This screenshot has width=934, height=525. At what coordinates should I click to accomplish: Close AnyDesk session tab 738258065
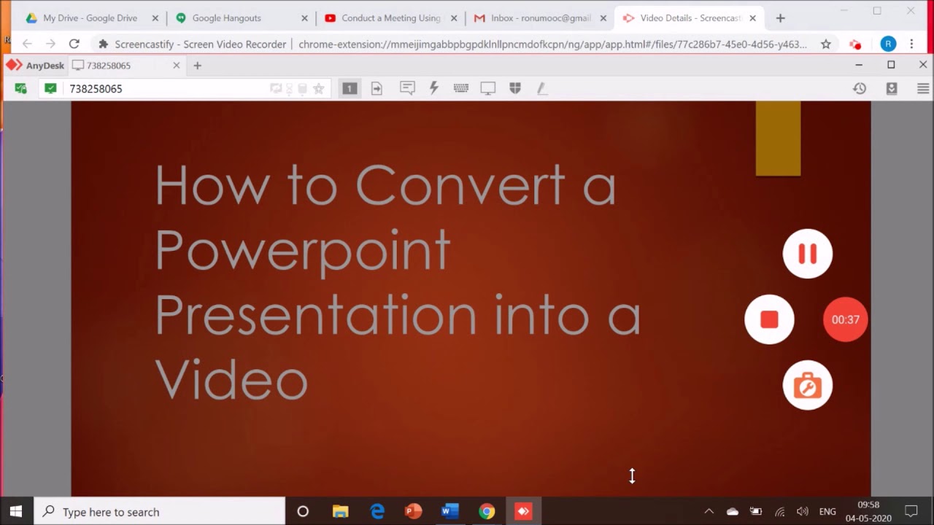point(176,66)
